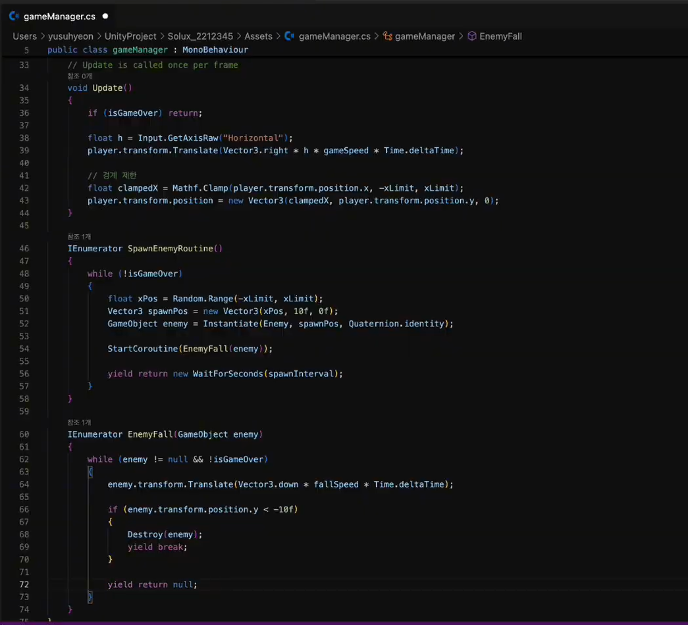This screenshot has width=688, height=625.
Task: Select the gameManager.cs editor tab
Action: 59,16
